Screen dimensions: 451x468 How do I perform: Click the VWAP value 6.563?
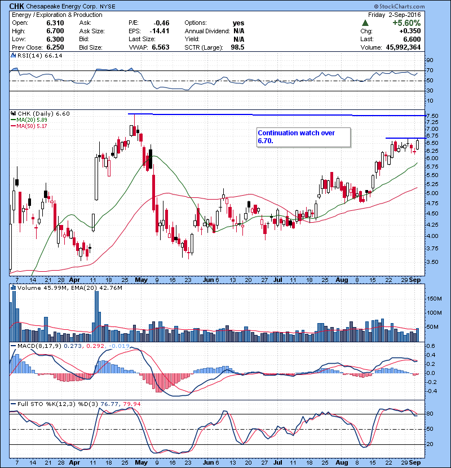pyautogui.click(x=161, y=47)
